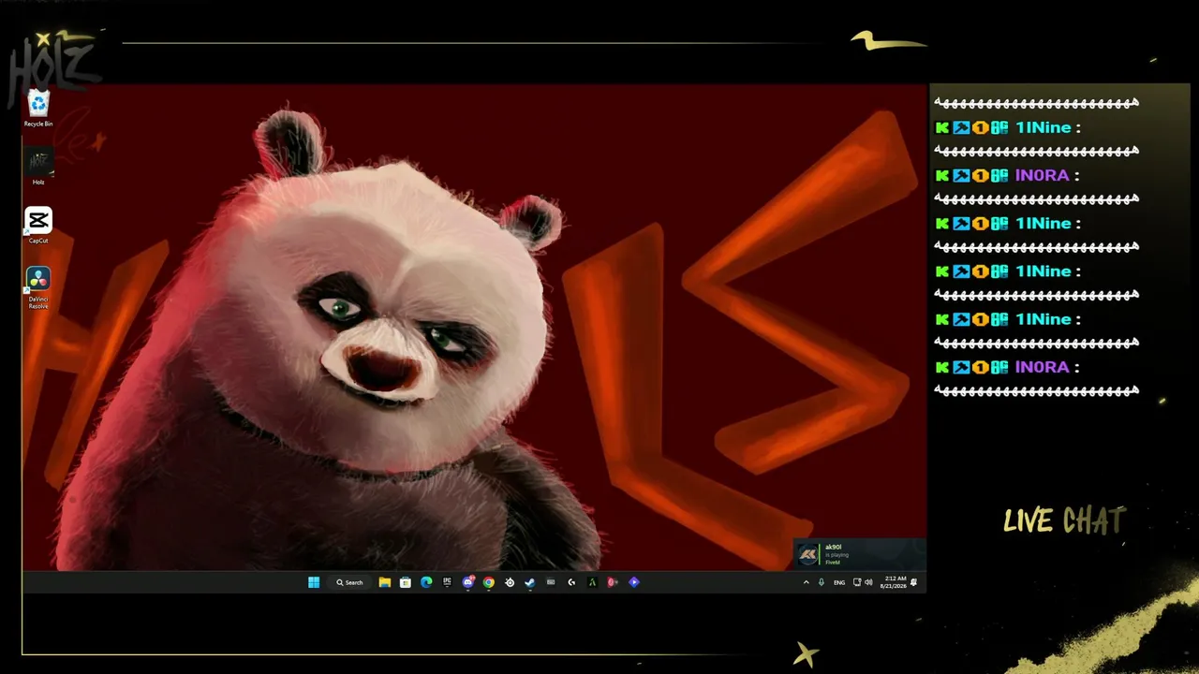Open SteelSeries app from the taskbar
The width and height of the screenshot is (1199, 674).
510,582
